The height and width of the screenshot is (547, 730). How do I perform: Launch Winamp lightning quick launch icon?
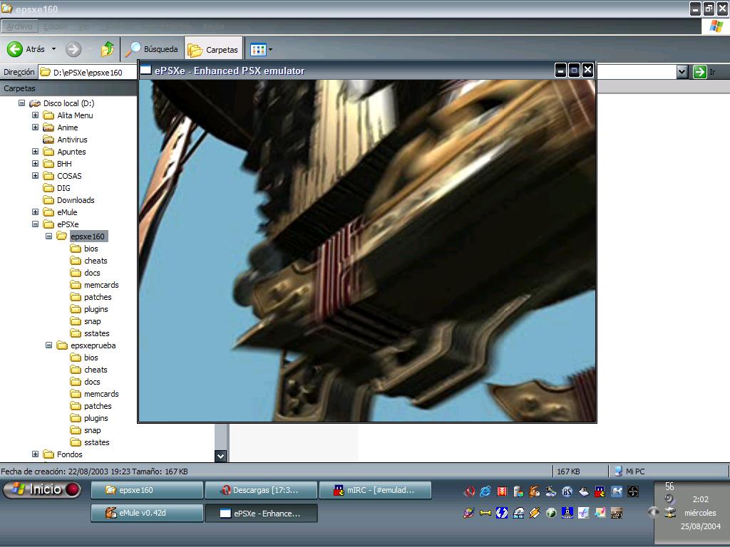point(535,513)
